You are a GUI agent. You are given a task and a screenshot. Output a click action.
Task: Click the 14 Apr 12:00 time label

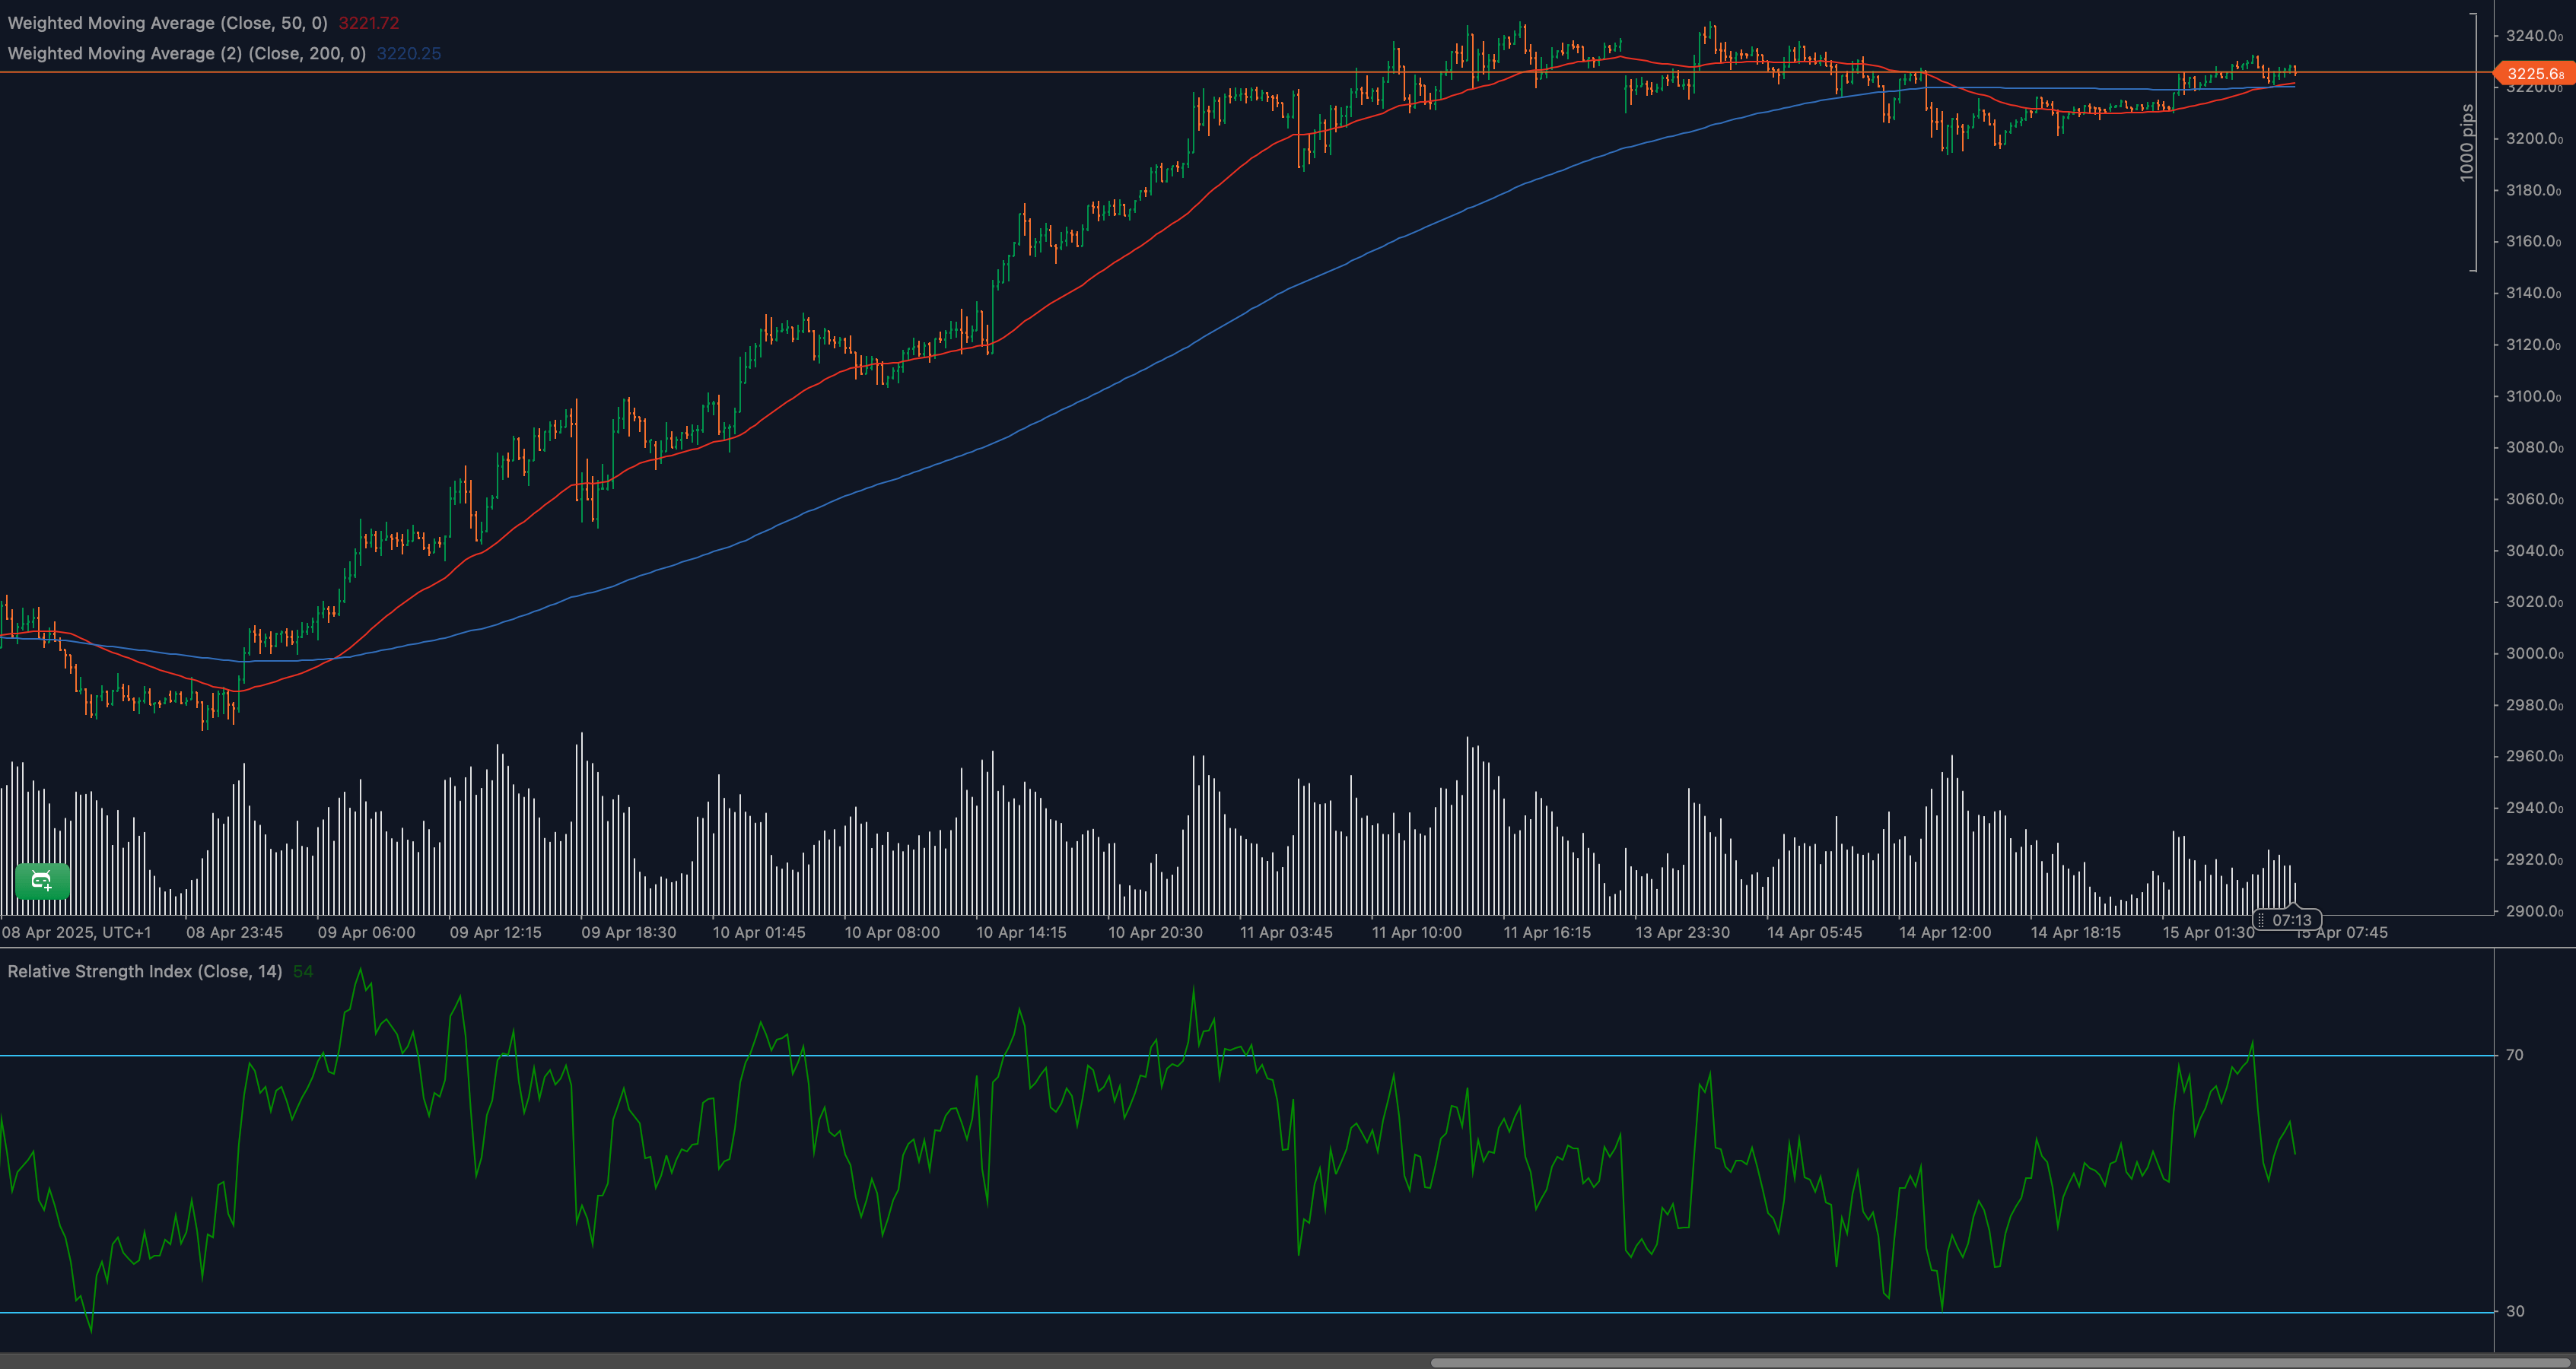(1945, 932)
